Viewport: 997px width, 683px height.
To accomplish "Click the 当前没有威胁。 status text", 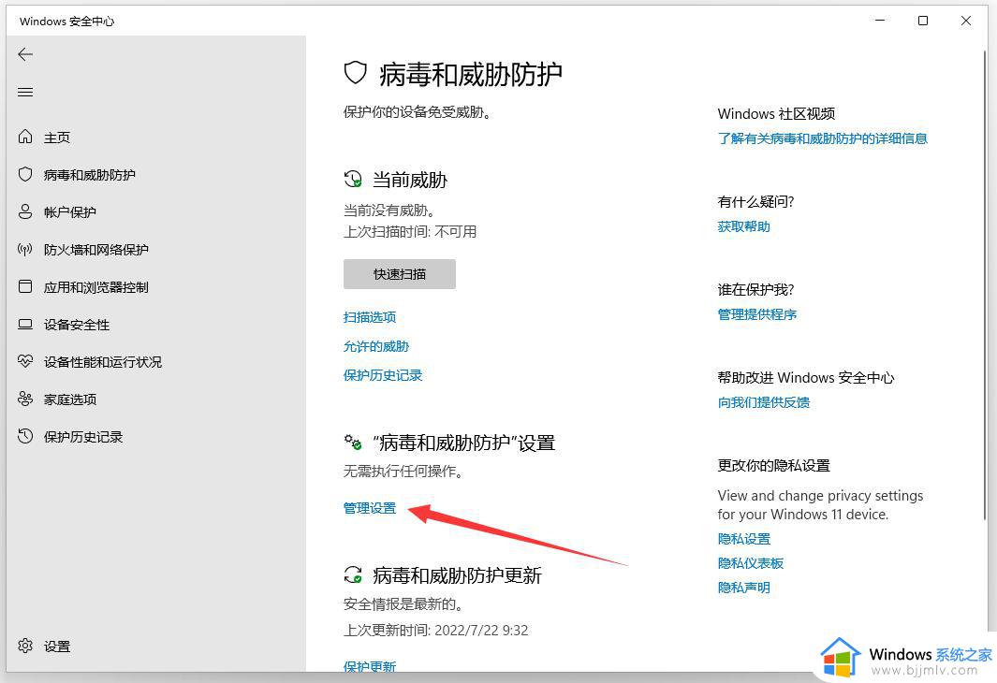I will pyautogui.click(x=389, y=211).
